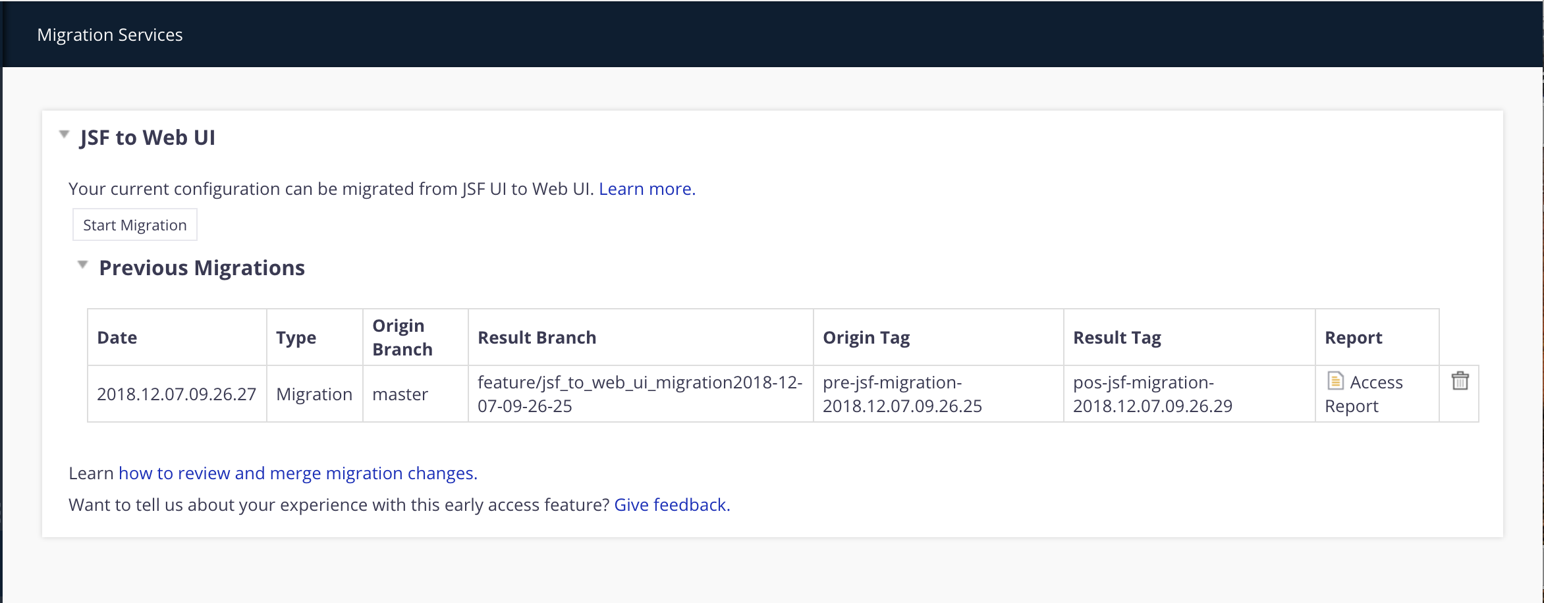1544x603 pixels.
Task: Open the Learn more link
Action: tap(647, 189)
